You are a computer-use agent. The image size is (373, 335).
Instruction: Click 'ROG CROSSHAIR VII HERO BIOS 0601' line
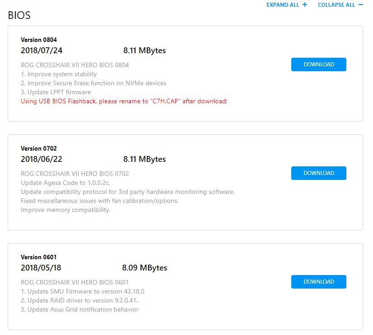[75, 282]
